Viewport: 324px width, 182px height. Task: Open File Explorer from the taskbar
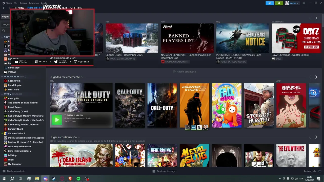(37, 179)
